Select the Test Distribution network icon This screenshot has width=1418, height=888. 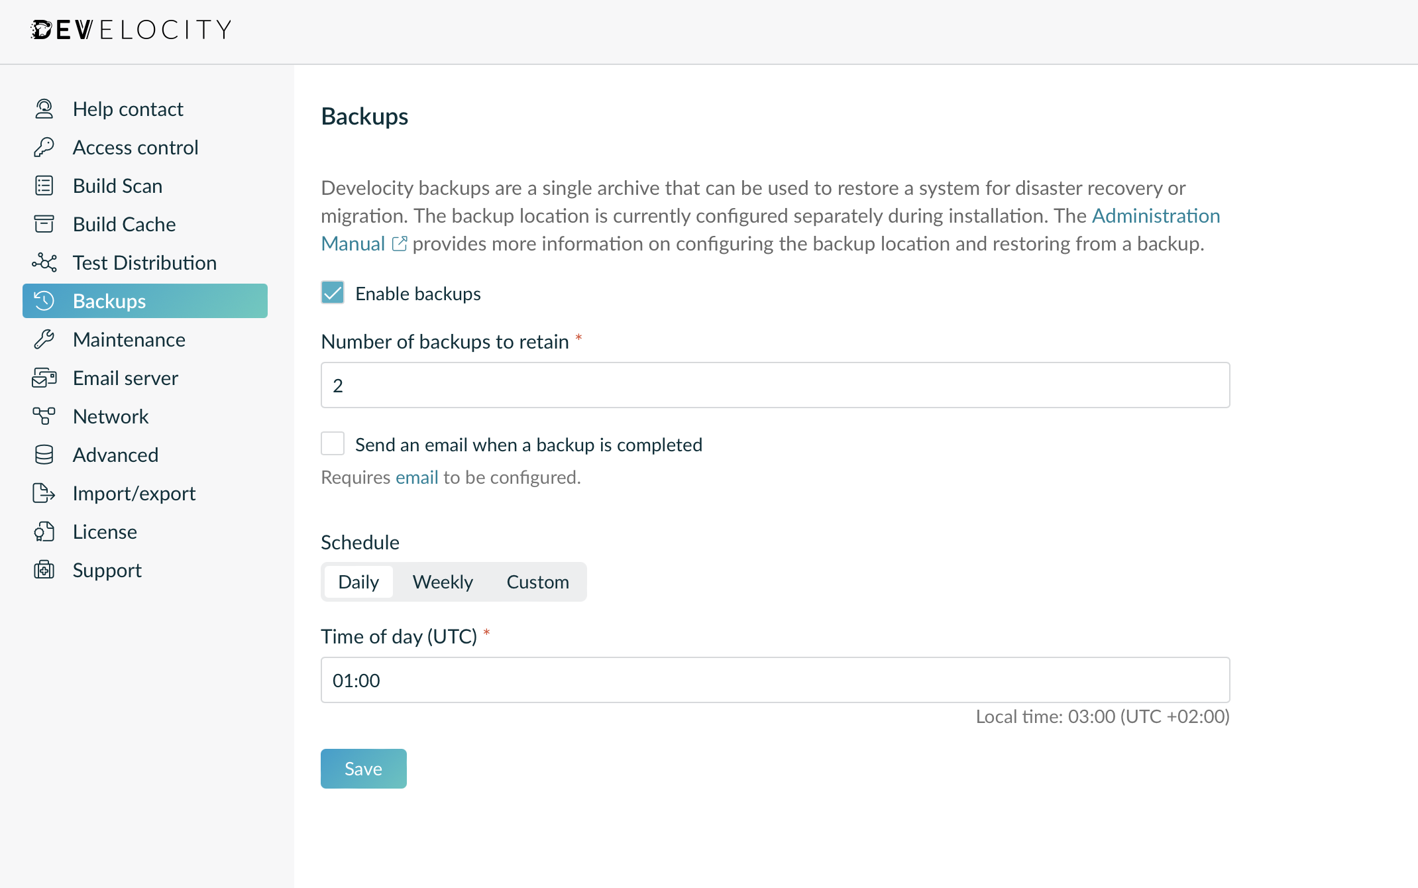44,262
